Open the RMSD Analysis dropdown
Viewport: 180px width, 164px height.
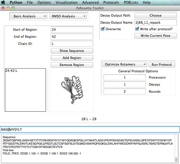(x=68, y=16)
